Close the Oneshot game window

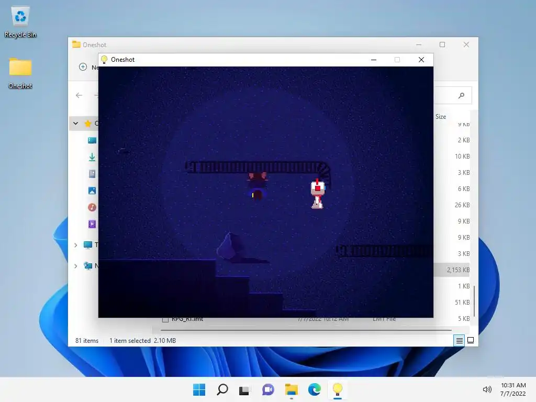[x=421, y=60]
